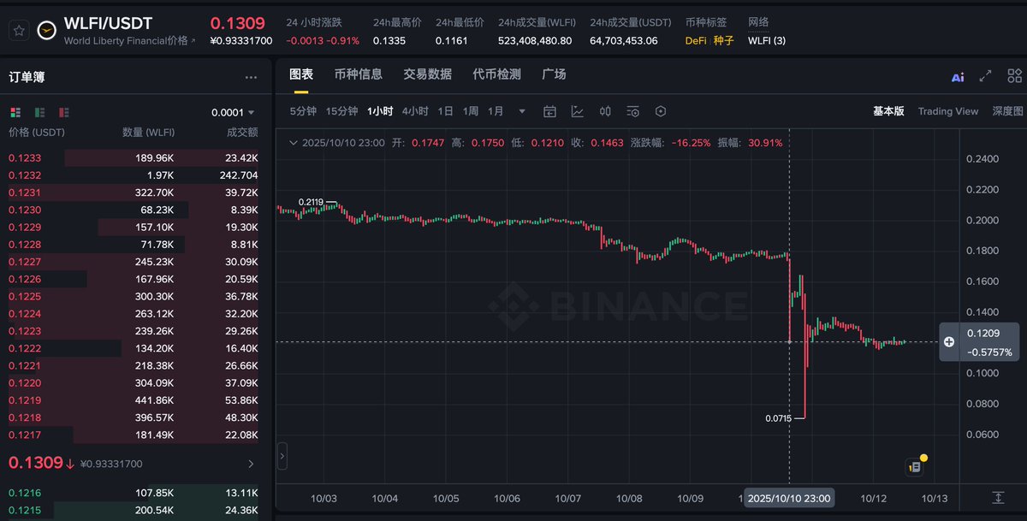Click the hexagon icon in chart toolbar

point(660,111)
